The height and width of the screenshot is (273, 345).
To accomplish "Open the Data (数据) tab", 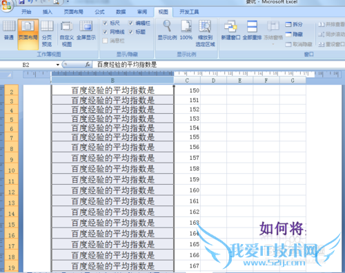I will coord(121,12).
